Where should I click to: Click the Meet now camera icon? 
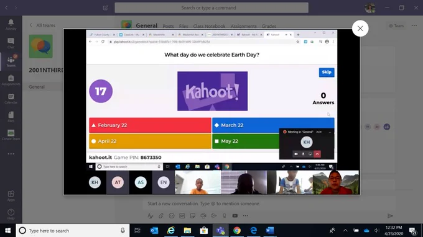pyautogui.click(x=203, y=216)
